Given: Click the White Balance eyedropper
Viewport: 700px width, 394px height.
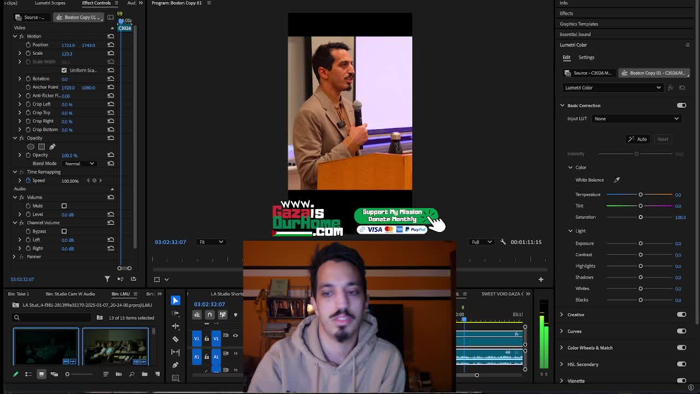Looking at the screenshot, I should tap(616, 180).
